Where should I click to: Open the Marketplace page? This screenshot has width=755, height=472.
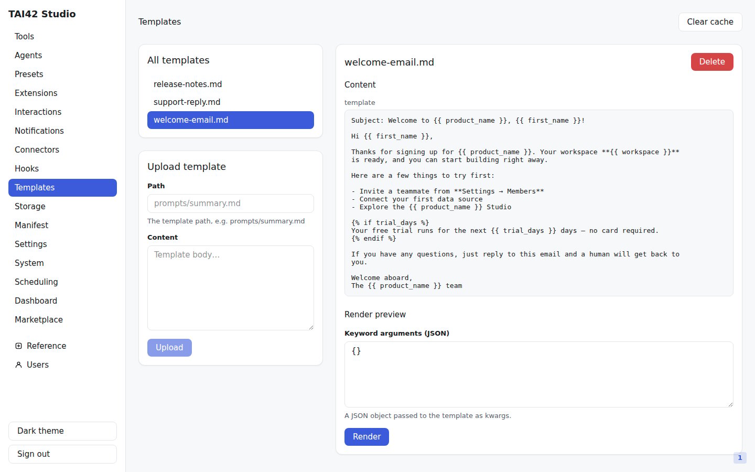pos(62,320)
